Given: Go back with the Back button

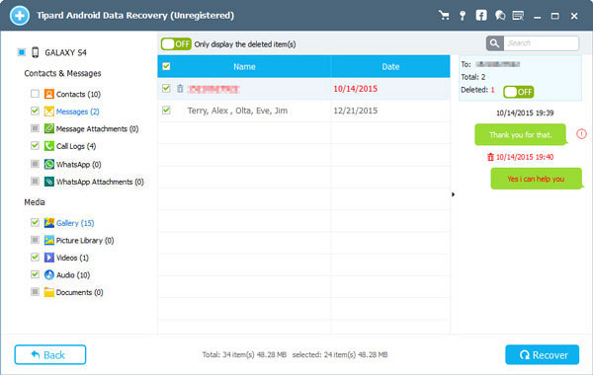Looking at the screenshot, I should point(50,354).
